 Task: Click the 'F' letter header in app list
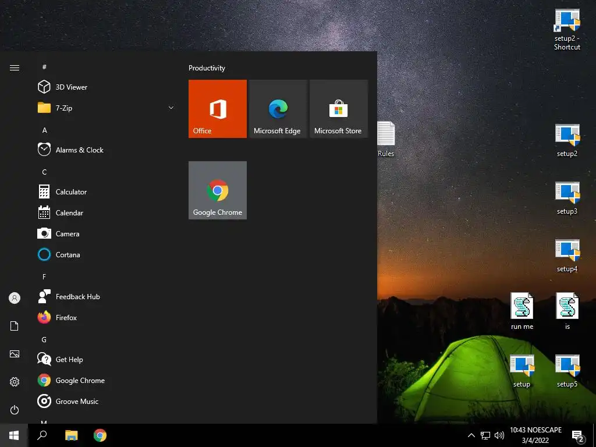[44, 276]
